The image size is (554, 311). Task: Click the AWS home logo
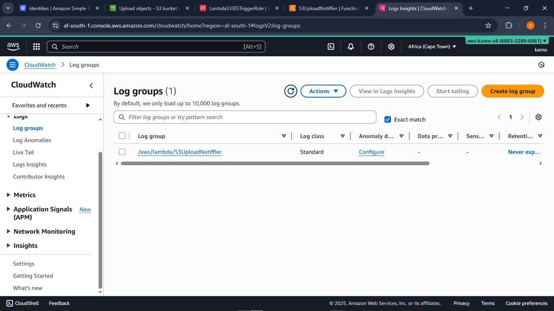coord(13,47)
